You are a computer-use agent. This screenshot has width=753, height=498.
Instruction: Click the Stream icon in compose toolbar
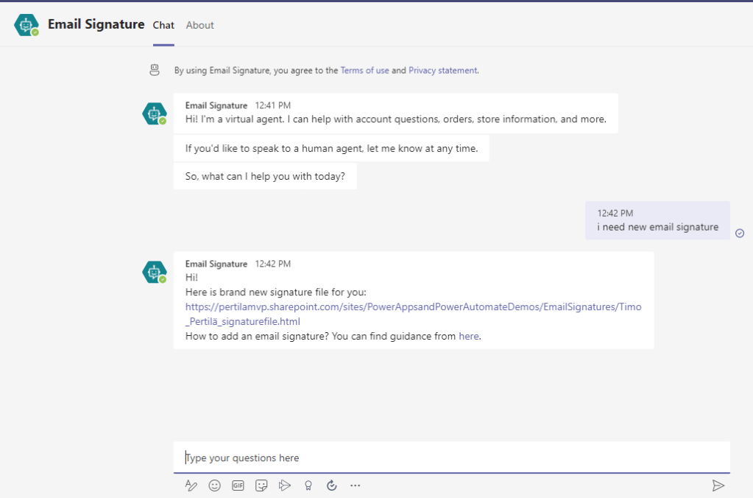coord(285,485)
